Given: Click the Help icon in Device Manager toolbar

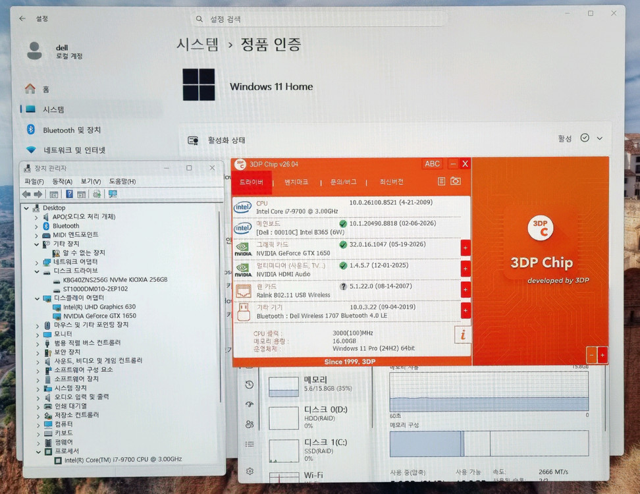Looking at the screenshot, I should (69, 194).
